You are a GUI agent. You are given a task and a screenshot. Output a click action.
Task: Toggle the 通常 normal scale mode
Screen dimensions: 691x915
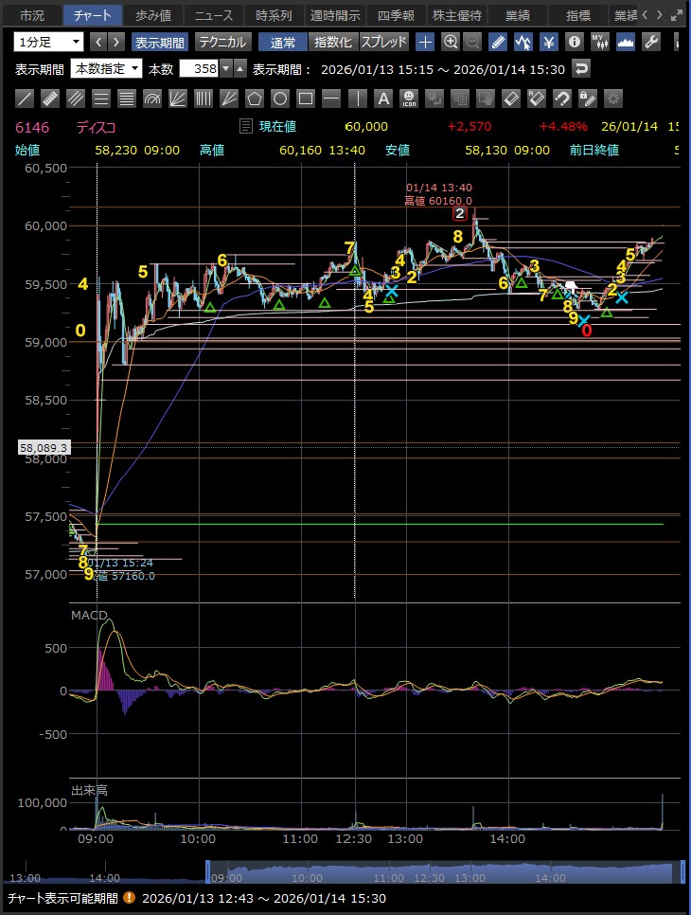(283, 42)
